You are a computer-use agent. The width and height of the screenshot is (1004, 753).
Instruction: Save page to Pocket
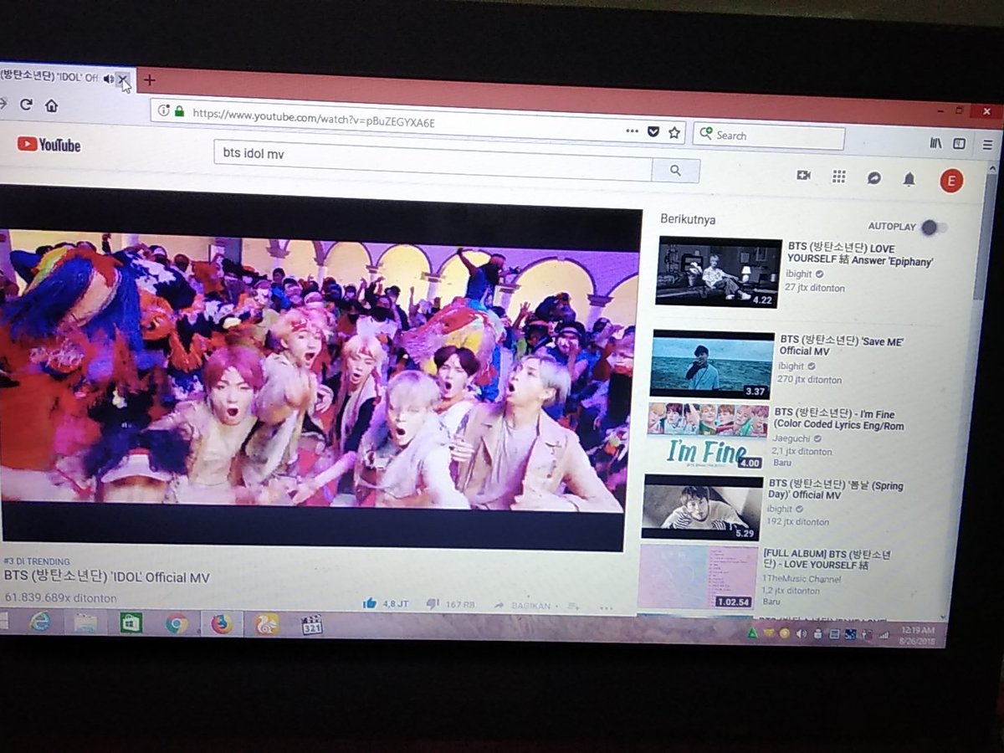pyautogui.click(x=654, y=132)
